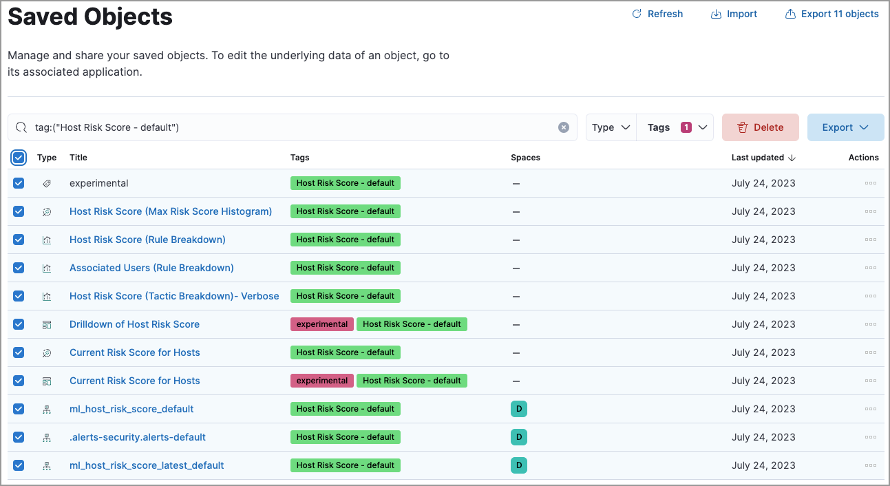Uncheck the row for Current Risk Score for Hosts

point(18,352)
